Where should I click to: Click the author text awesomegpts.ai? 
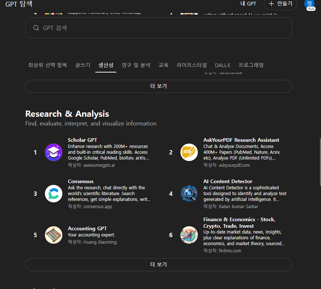[99, 165]
